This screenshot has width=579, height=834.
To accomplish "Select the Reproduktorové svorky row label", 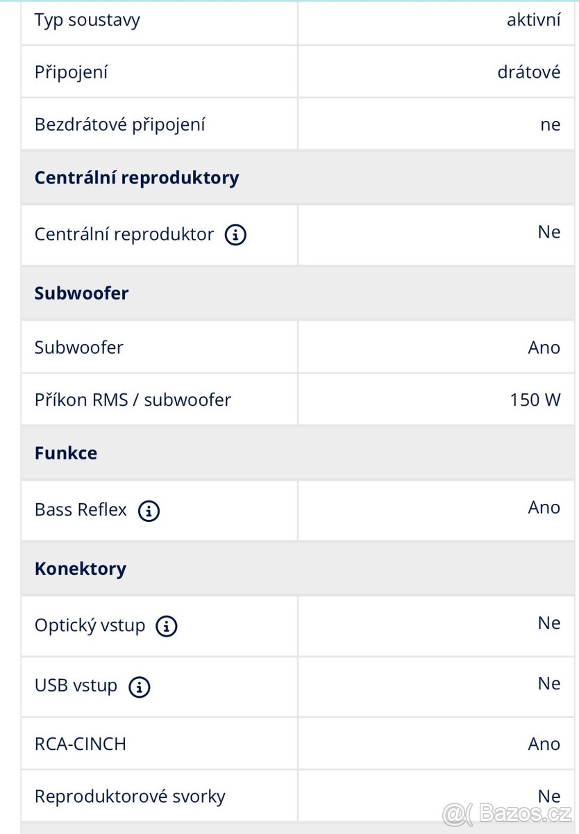I will coord(130,796).
